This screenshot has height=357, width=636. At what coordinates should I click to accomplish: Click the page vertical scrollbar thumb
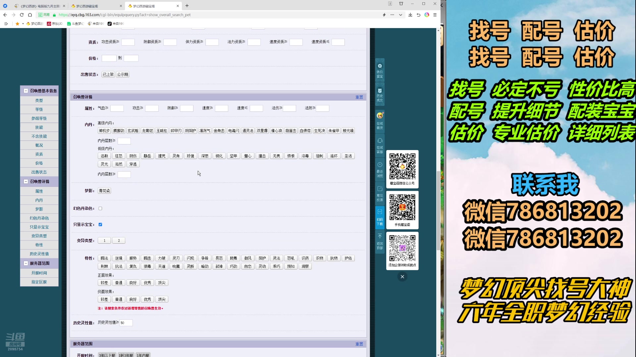(438, 211)
